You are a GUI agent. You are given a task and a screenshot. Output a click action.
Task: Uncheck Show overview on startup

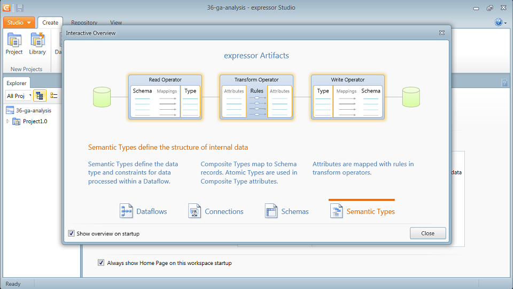(71, 233)
